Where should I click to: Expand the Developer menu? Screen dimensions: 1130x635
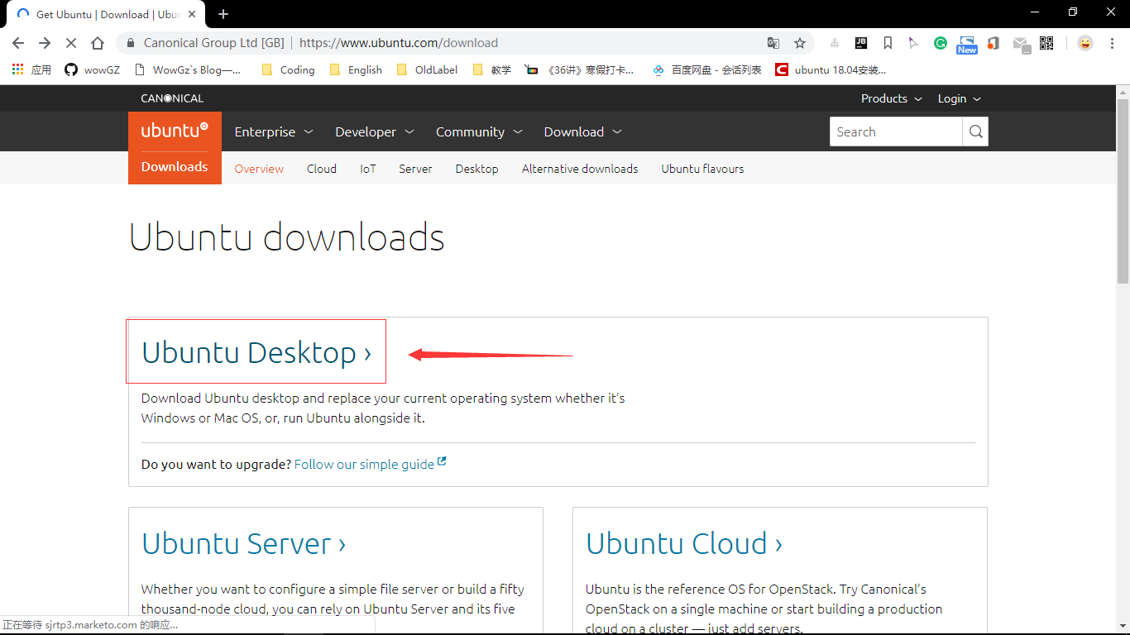pos(375,131)
